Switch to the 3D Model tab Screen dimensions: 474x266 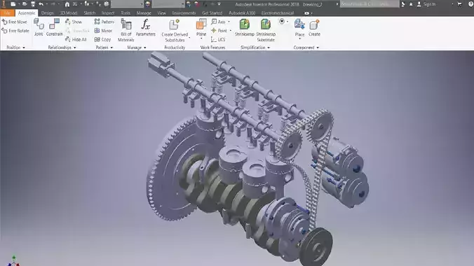pyautogui.click(x=69, y=13)
